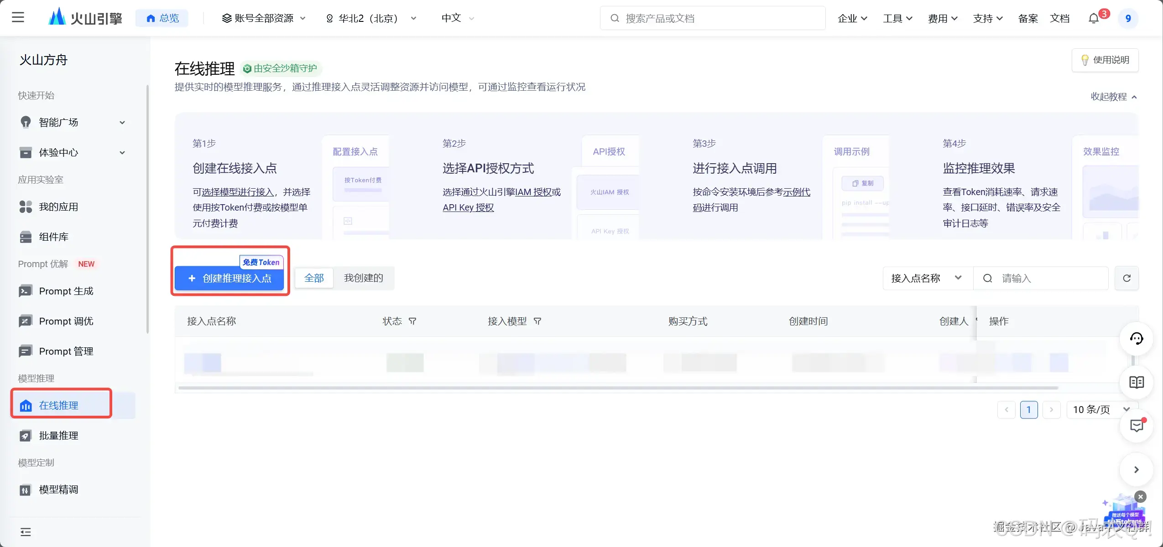
Task: Click the refresh endpoint list icon
Action: click(x=1126, y=278)
